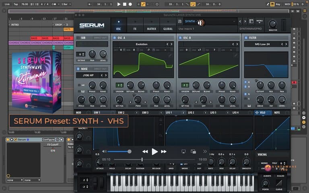Viewport: 309px width, 193px height.
Task: Open first 'none' dropdown in Ableton Serum device
Action: [x=15, y=180]
